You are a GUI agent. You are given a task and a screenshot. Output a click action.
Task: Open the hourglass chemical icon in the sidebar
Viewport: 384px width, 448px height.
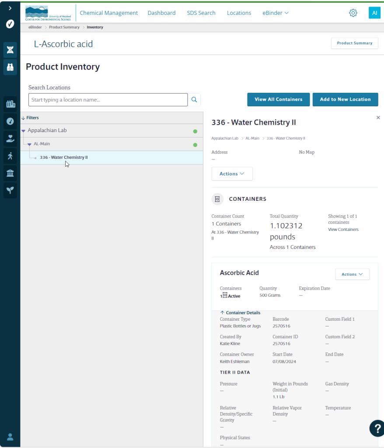pos(10,50)
